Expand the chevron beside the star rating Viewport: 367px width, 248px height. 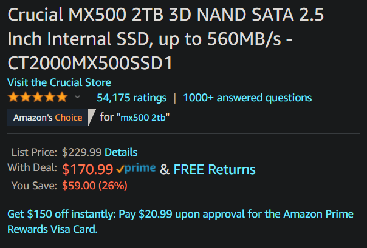pyautogui.click(x=77, y=96)
